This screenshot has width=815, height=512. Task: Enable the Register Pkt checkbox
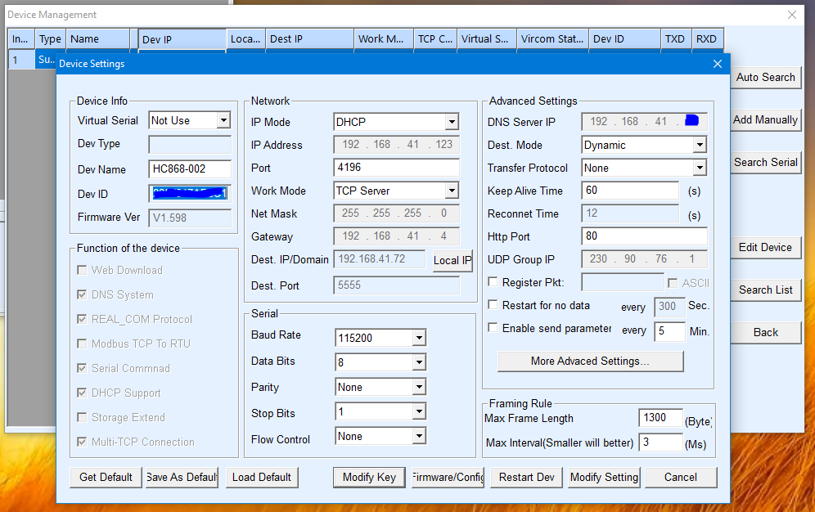click(493, 282)
